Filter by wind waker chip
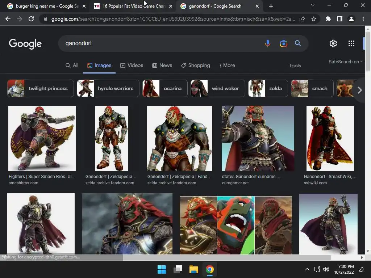Image resolution: width=371 pixels, height=278 pixels. click(218, 88)
